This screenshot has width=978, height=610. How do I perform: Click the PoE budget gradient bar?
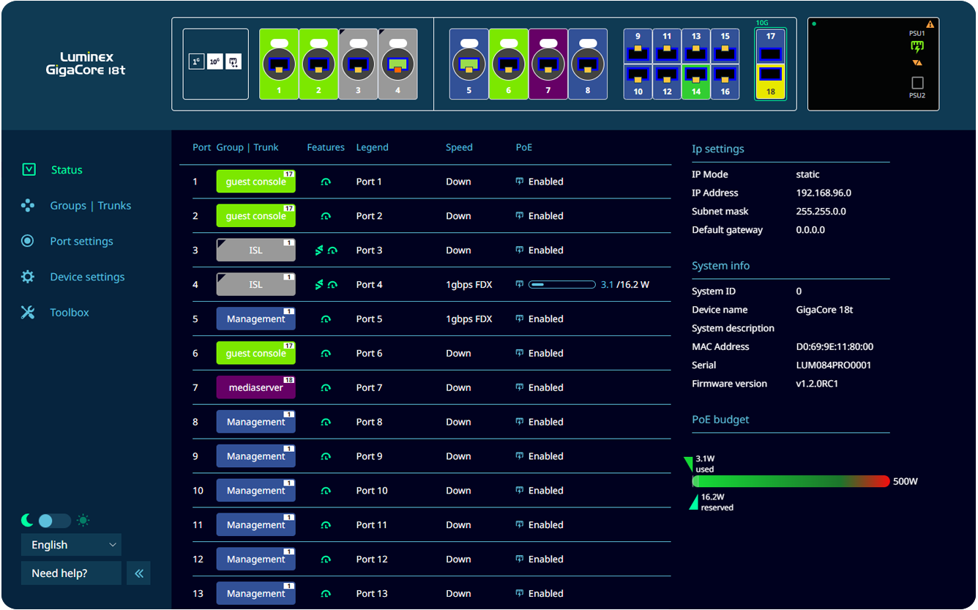[791, 481]
